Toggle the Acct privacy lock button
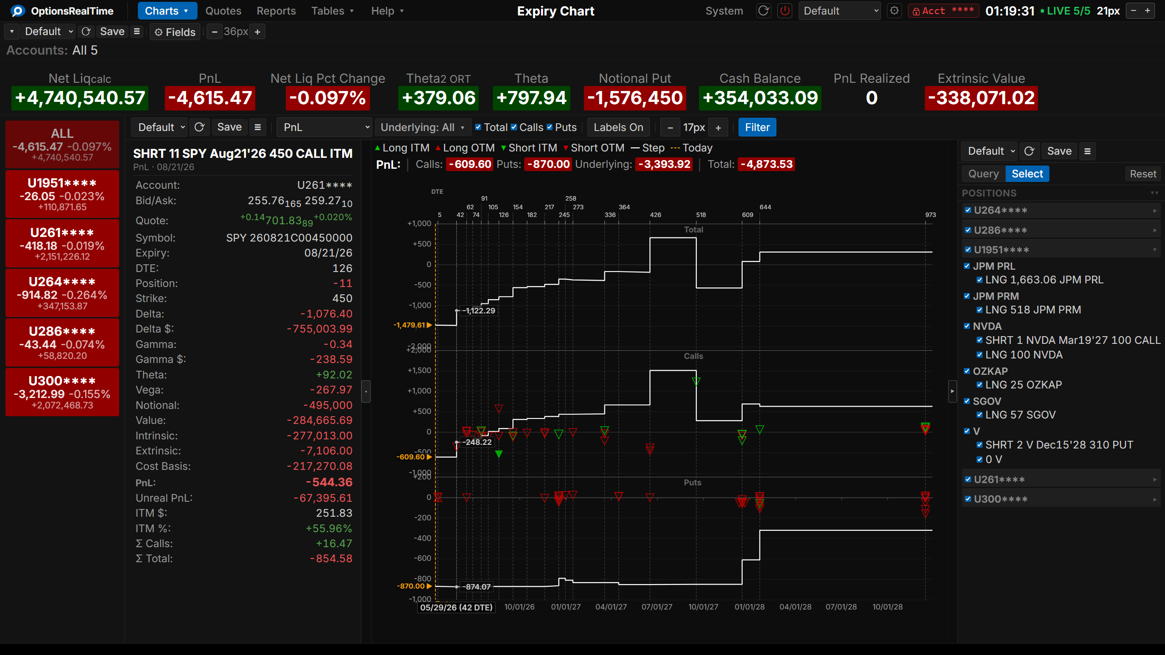Image resolution: width=1165 pixels, height=655 pixels. click(x=943, y=11)
